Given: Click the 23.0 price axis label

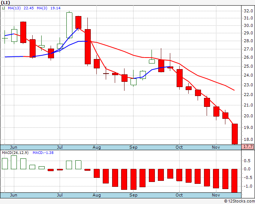Looking at the screenshot, I should 248,85.
